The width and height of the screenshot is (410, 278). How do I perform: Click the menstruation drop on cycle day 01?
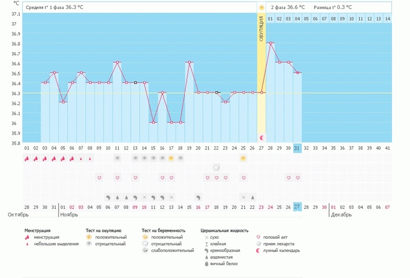point(27,158)
